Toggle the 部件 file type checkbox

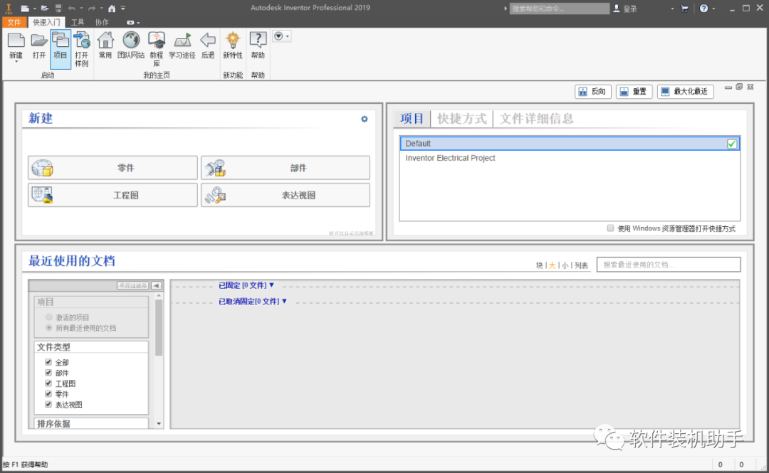pos(48,373)
